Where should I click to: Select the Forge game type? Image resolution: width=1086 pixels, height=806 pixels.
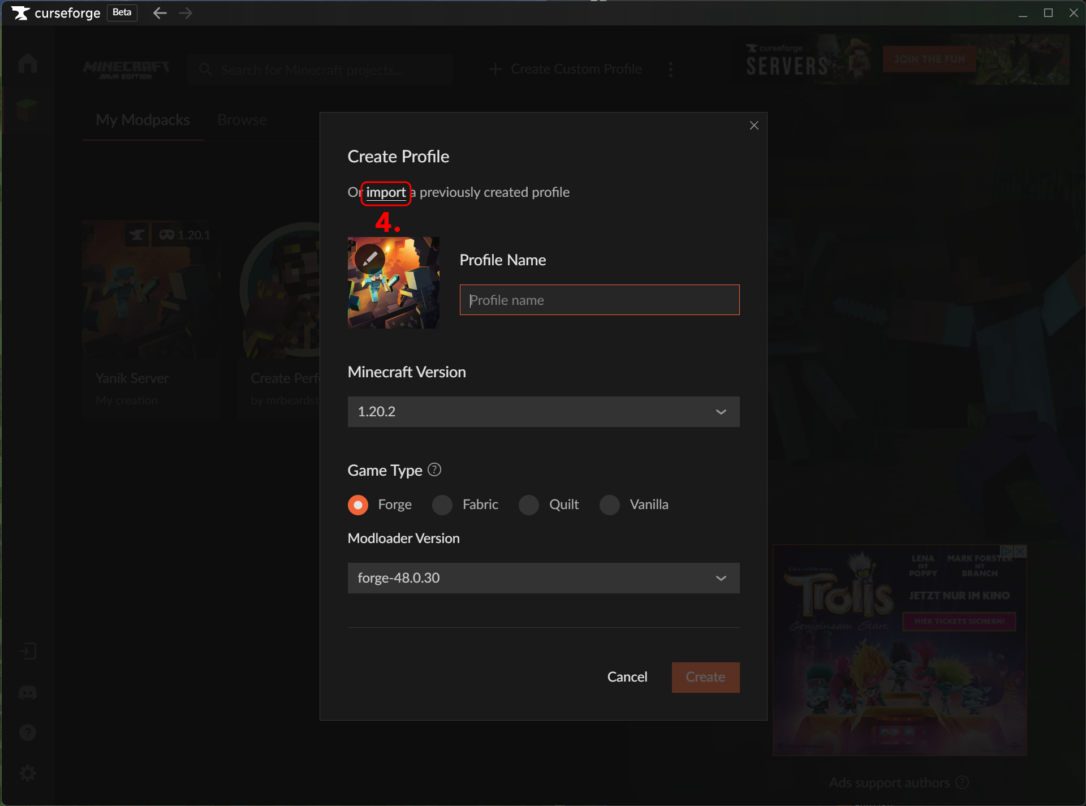click(358, 505)
